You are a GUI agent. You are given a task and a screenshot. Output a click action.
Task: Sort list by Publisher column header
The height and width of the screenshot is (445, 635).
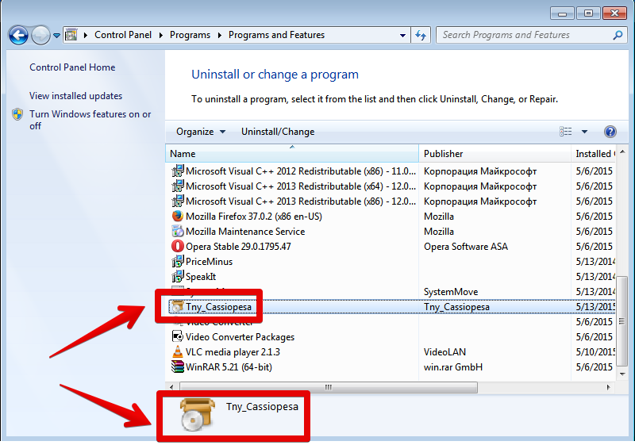pos(443,154)
